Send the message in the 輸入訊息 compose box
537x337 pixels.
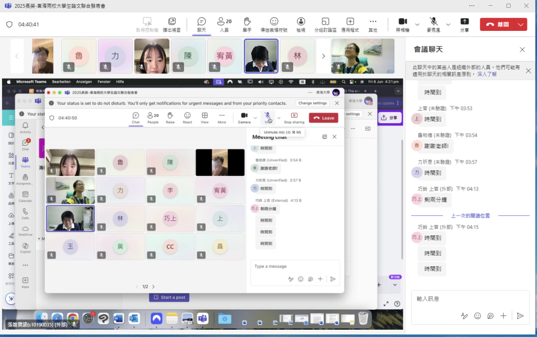coord(520,316)
